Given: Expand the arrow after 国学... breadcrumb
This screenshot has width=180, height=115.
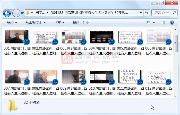Looking at the screenshot, I should [48, 13].
